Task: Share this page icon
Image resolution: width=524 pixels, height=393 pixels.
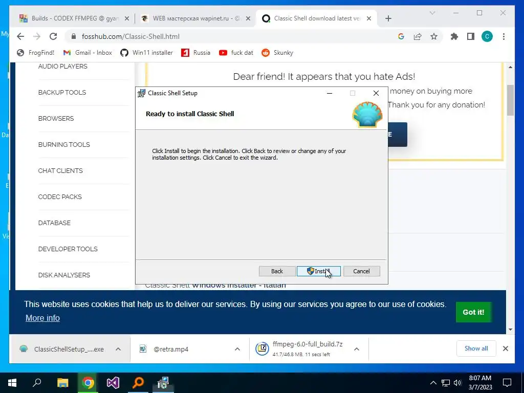Action: click(x=418, y=36)
